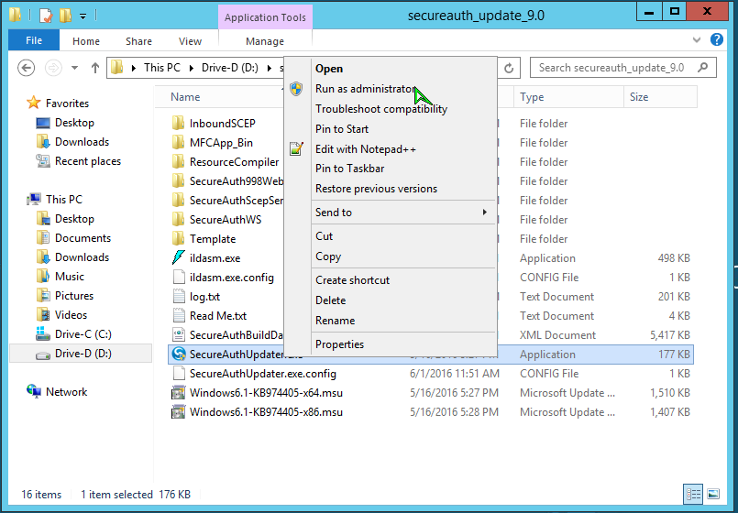
Task: Open Desktop under Favorites
Action: point(74,123)
